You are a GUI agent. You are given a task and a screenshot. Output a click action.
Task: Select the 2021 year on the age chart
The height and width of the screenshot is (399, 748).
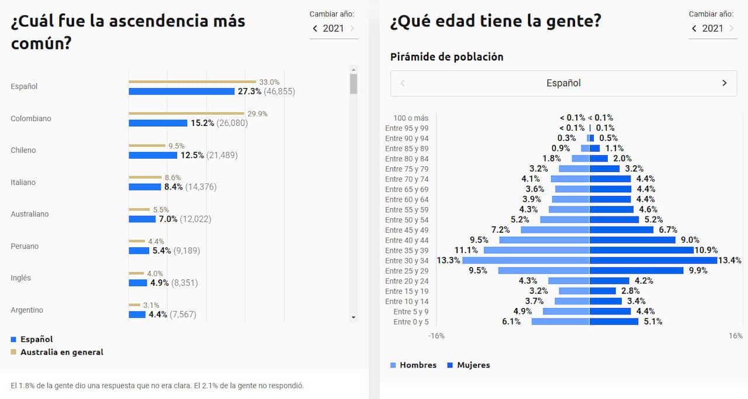(x=712, y=28)
